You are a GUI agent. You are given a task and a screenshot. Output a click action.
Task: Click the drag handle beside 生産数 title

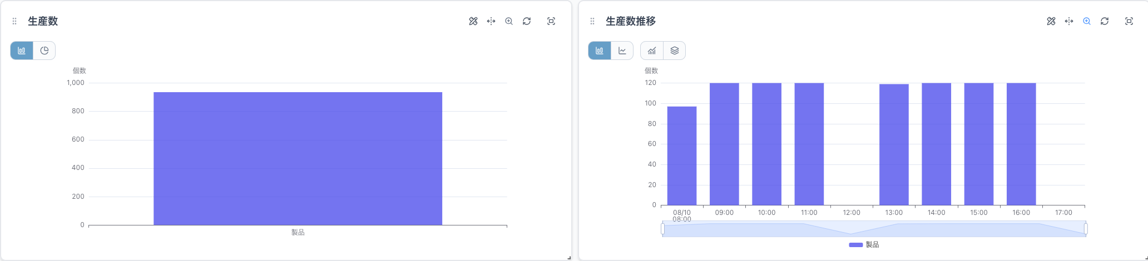14,21
